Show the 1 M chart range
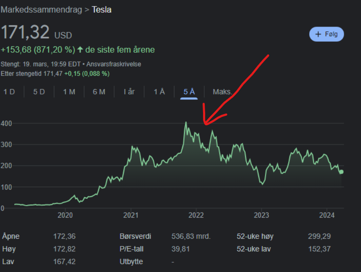The width and height of the screenshot is (361, 272). [x=69, y=92]
